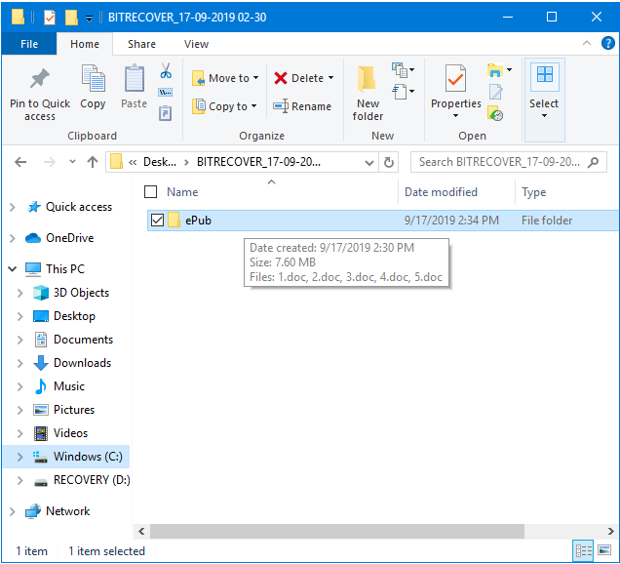Toggle the select-all checkbox beside Name
620x564 pixels.
[150, 192]
